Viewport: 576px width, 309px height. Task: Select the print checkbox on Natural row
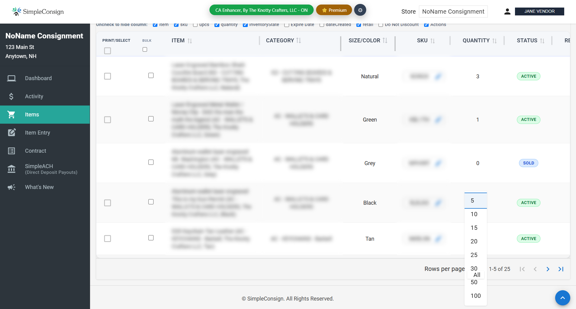click(x=108, y=76)
